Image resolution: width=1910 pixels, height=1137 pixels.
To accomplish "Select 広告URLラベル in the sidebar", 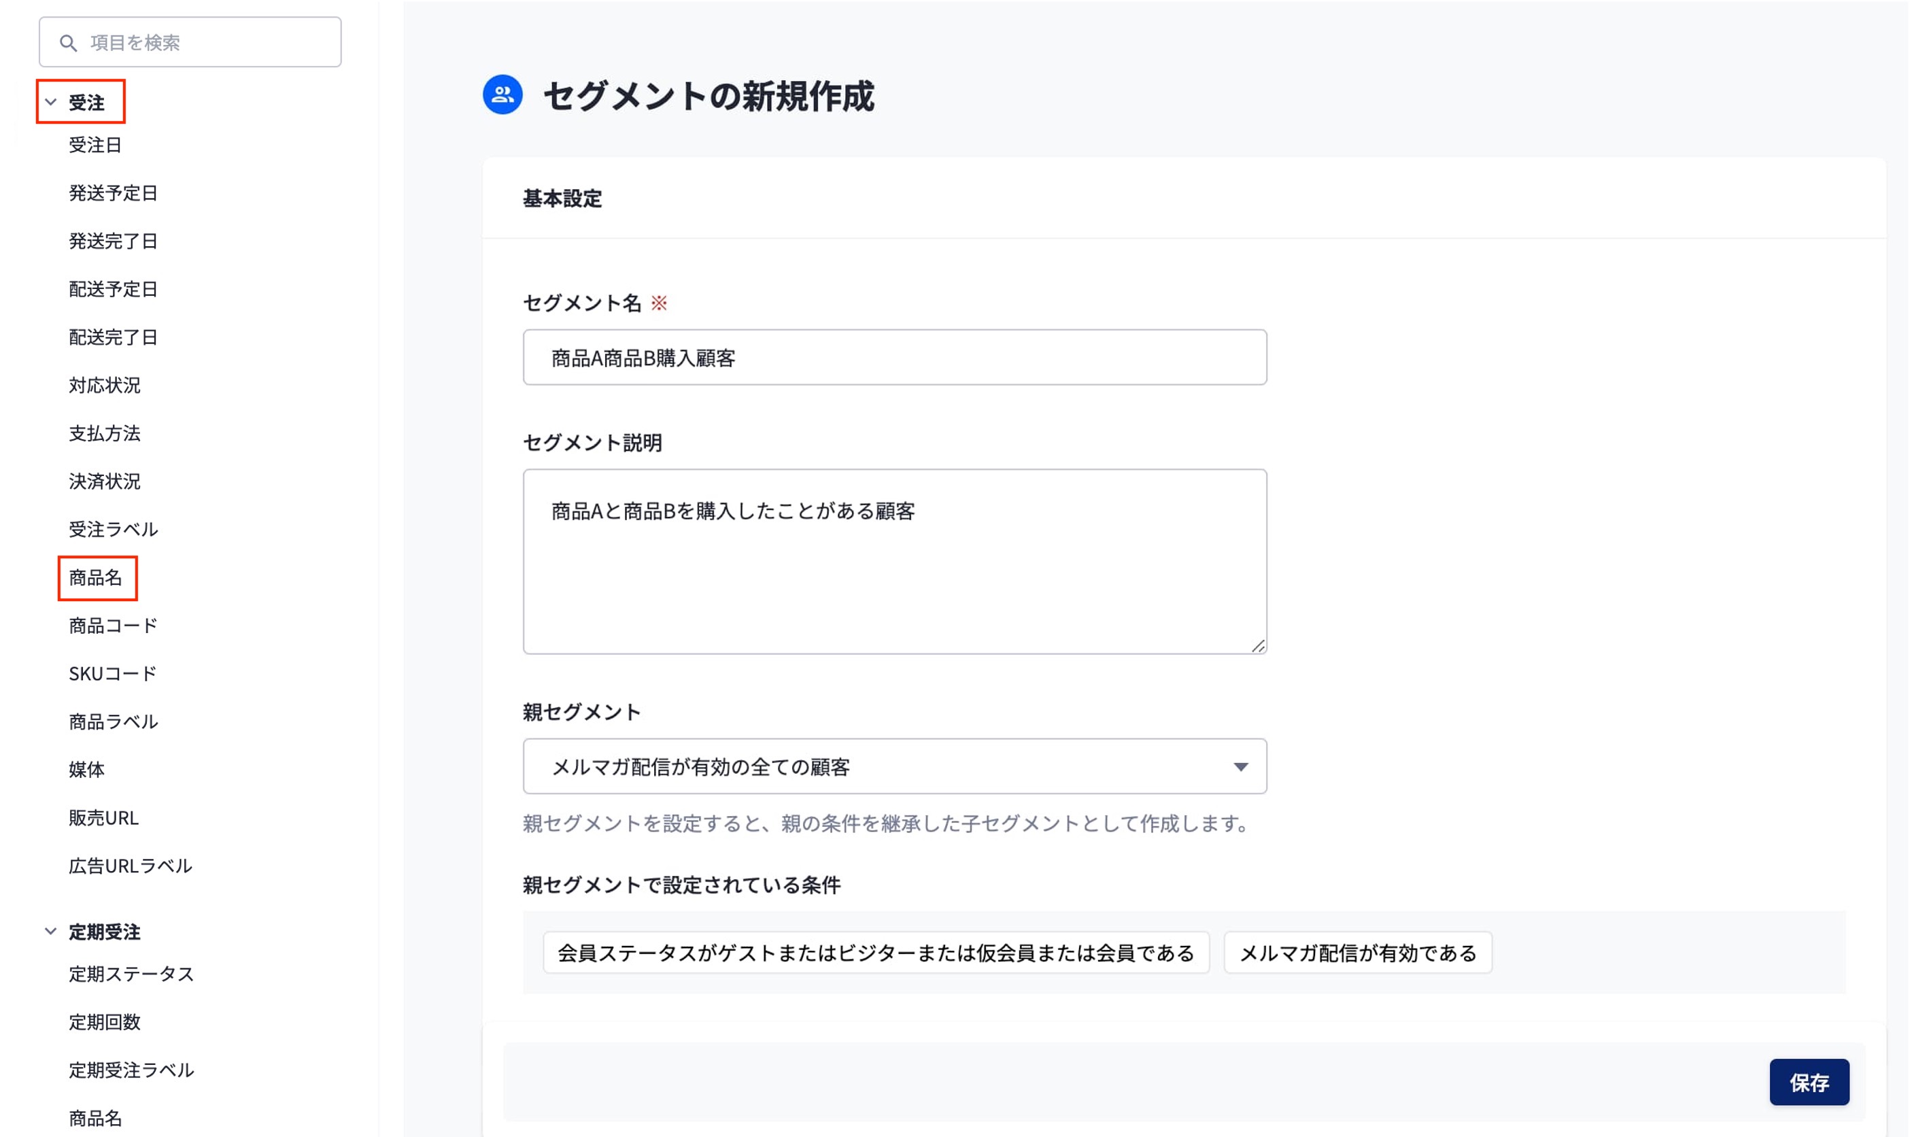I will coord(131,866).
